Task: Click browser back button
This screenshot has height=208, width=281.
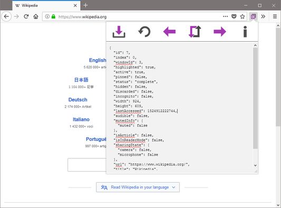Action: tap(6, 16)
